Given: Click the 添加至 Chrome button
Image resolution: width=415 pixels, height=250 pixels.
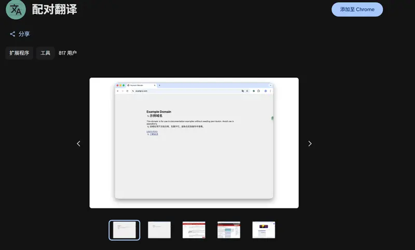Looking at the screenshot, I should point(357,9).
